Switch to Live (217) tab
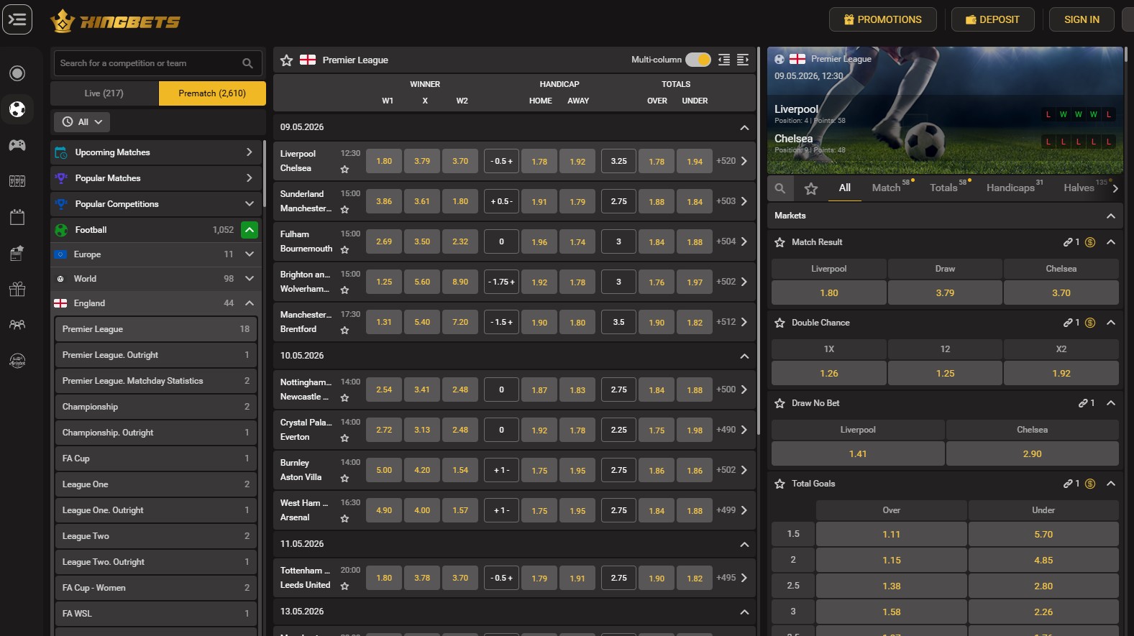 (104, 93)
